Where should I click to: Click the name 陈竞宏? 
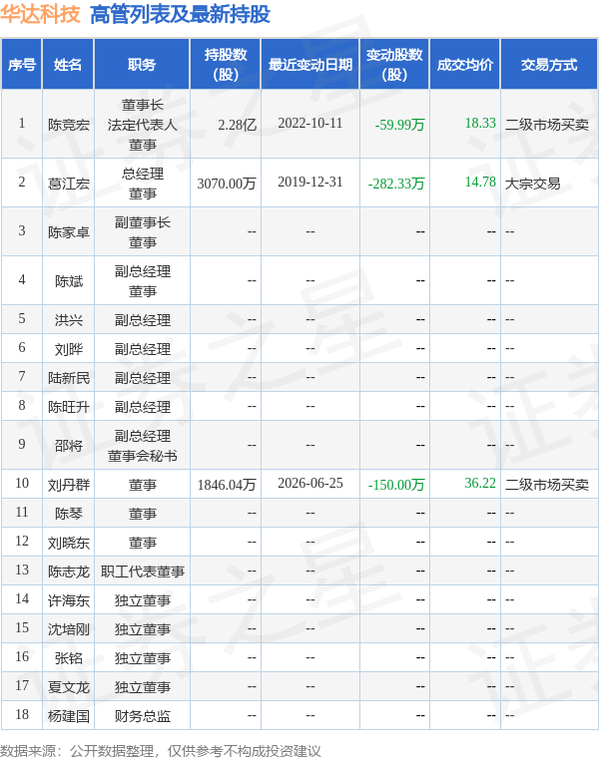[69, 125]
